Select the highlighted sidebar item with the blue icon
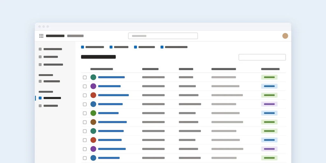 (50, 98)
